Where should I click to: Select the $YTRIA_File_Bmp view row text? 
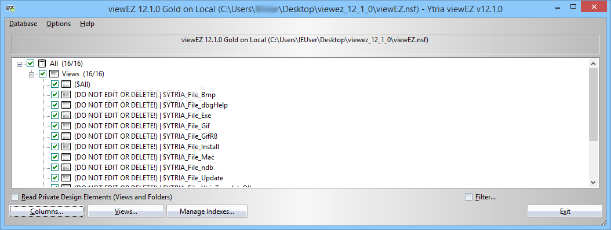coord(144,94)
